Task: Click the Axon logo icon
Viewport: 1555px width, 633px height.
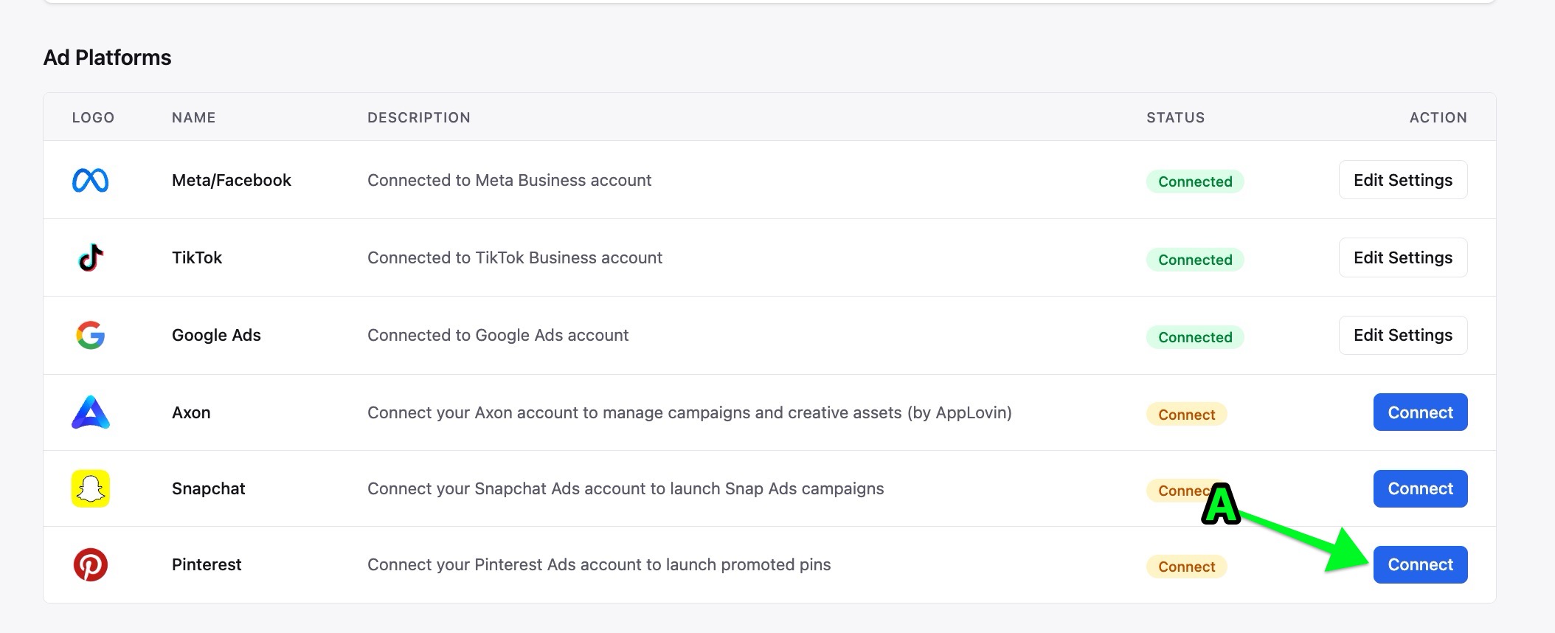Action: 90,412
